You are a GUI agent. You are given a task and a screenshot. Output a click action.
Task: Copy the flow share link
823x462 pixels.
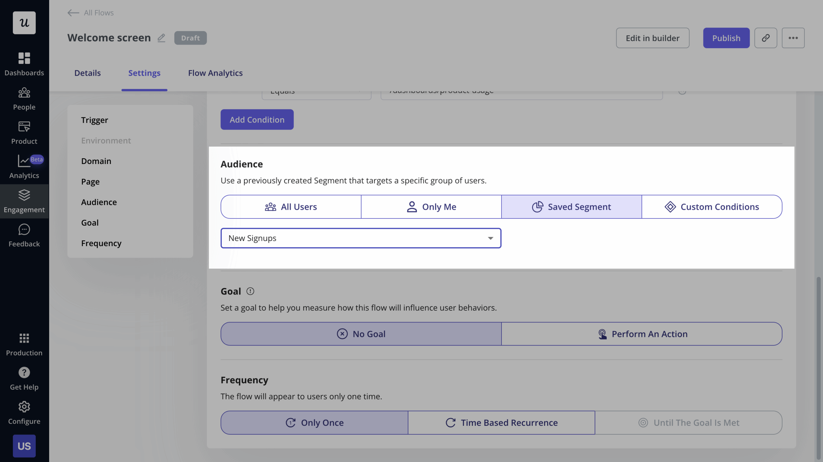pyautogui.click(x=765, y=38)
